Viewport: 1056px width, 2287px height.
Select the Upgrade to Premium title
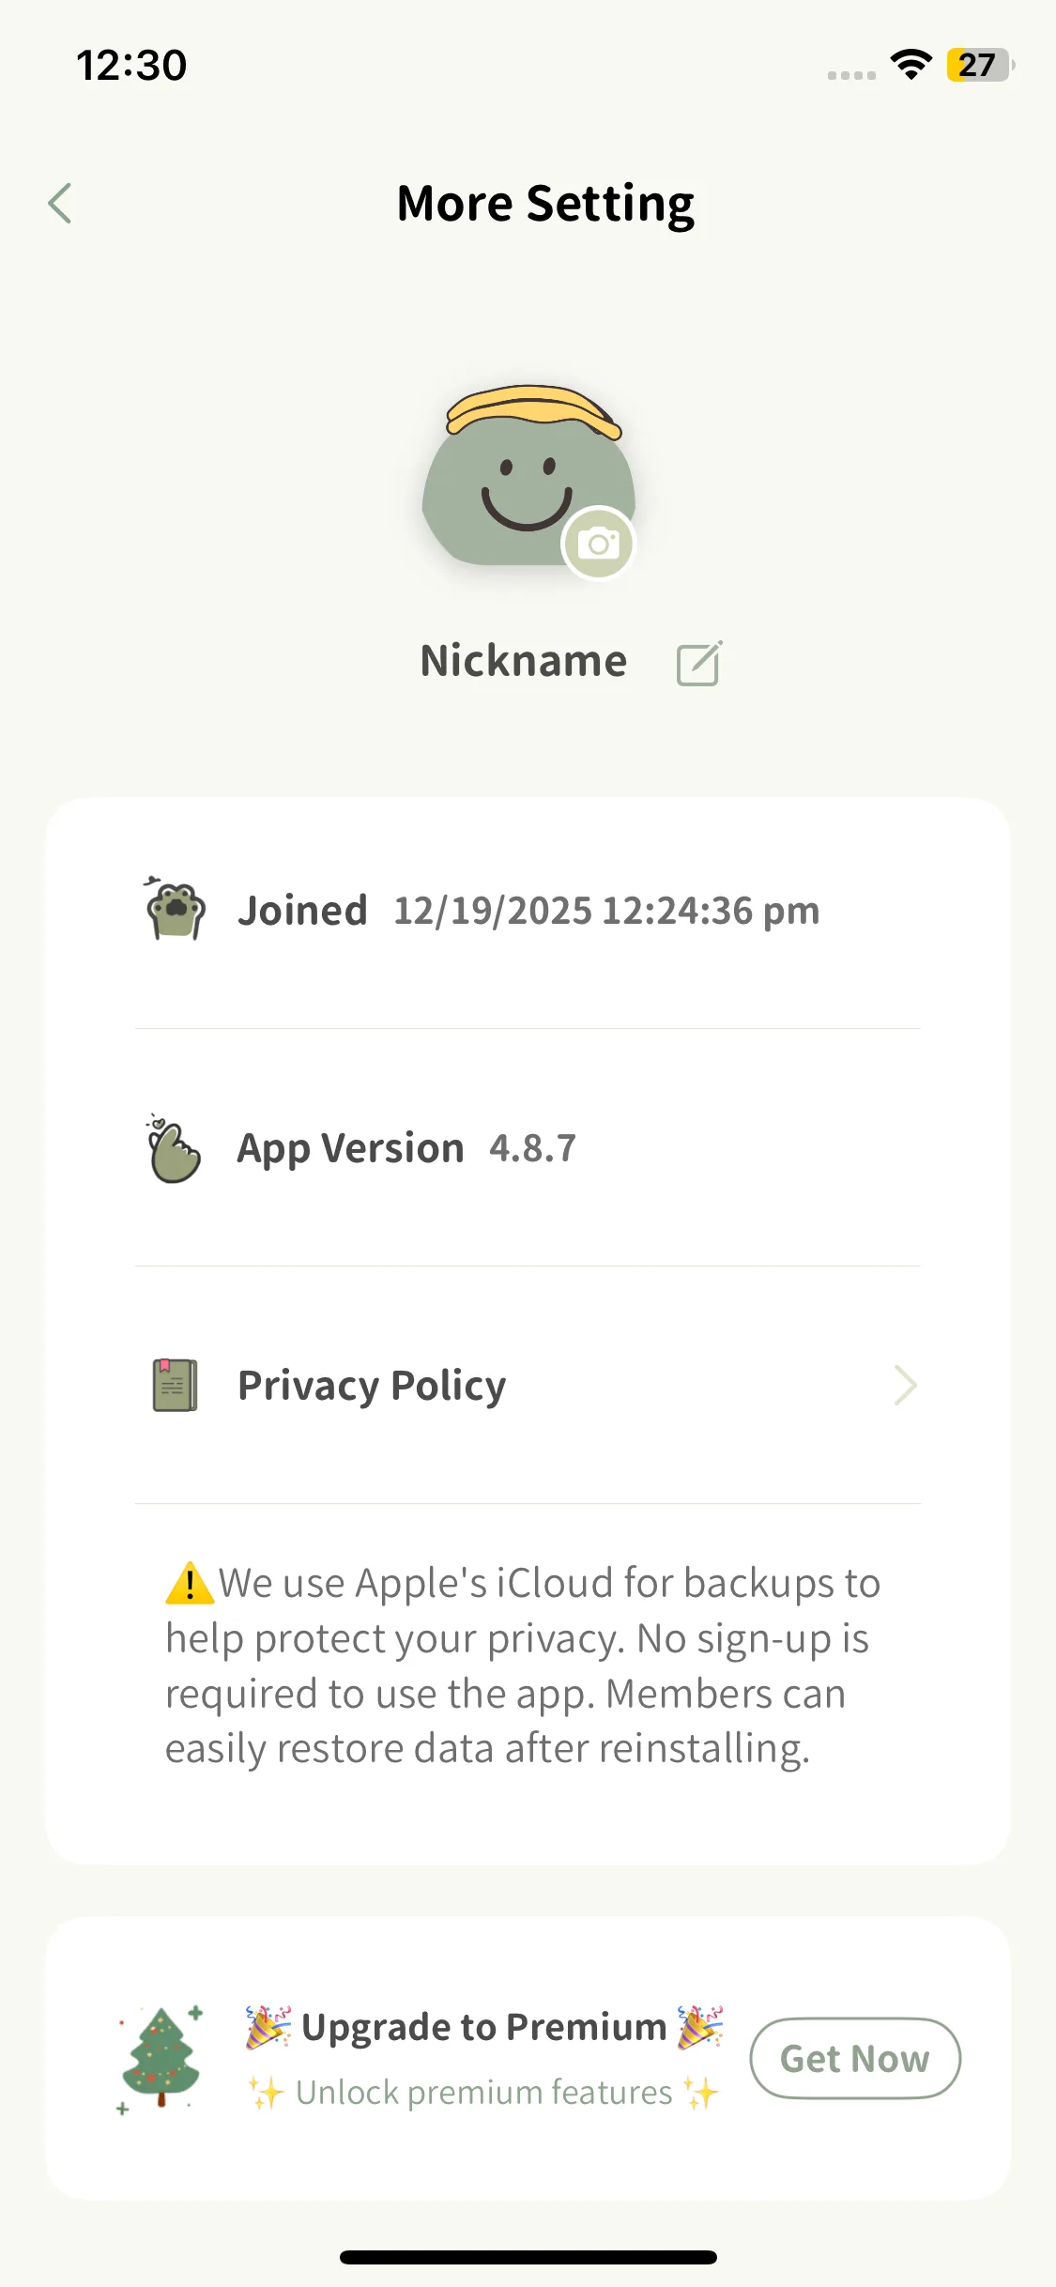point(483,2027)
